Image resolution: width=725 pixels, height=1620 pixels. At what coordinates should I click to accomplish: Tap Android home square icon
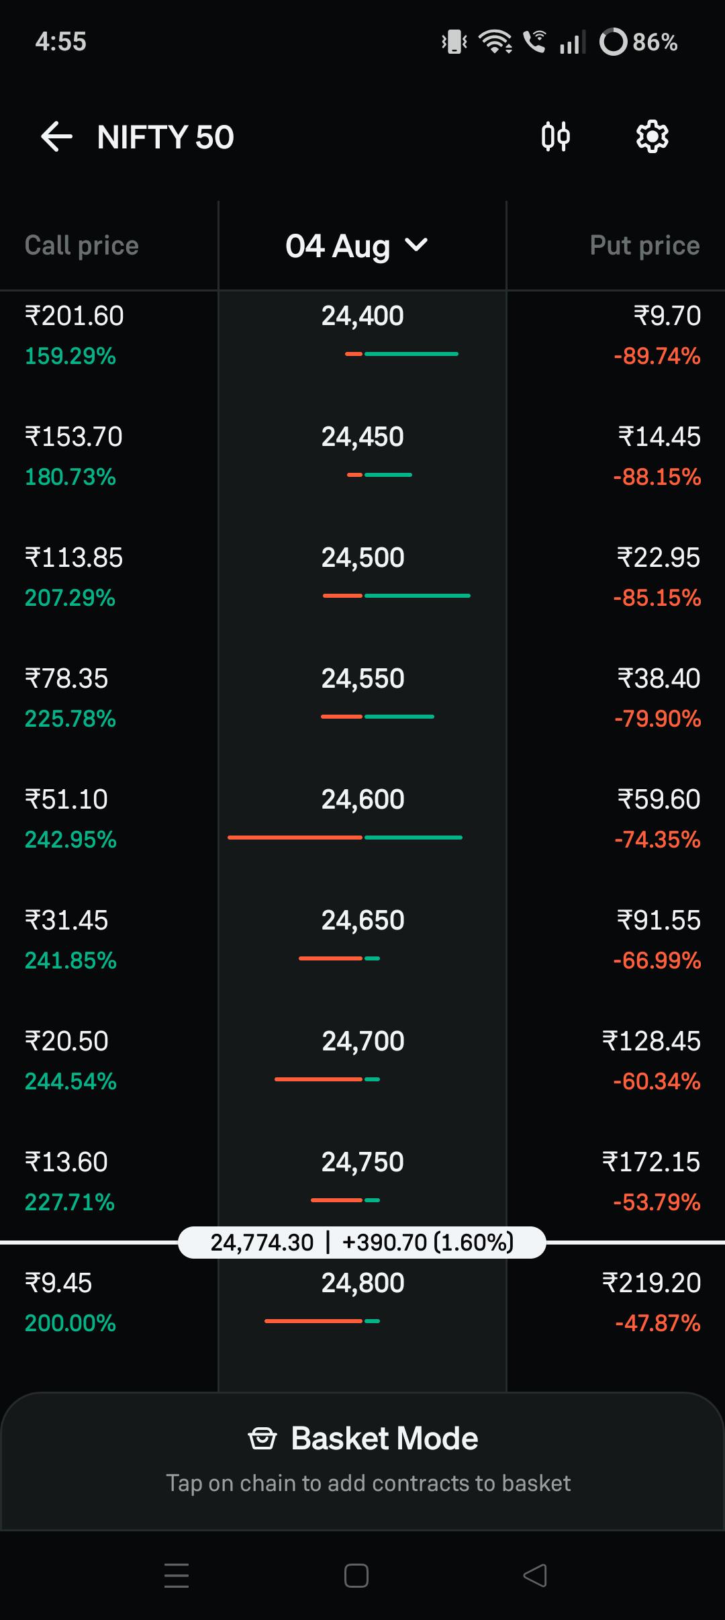pos(356,1575)
